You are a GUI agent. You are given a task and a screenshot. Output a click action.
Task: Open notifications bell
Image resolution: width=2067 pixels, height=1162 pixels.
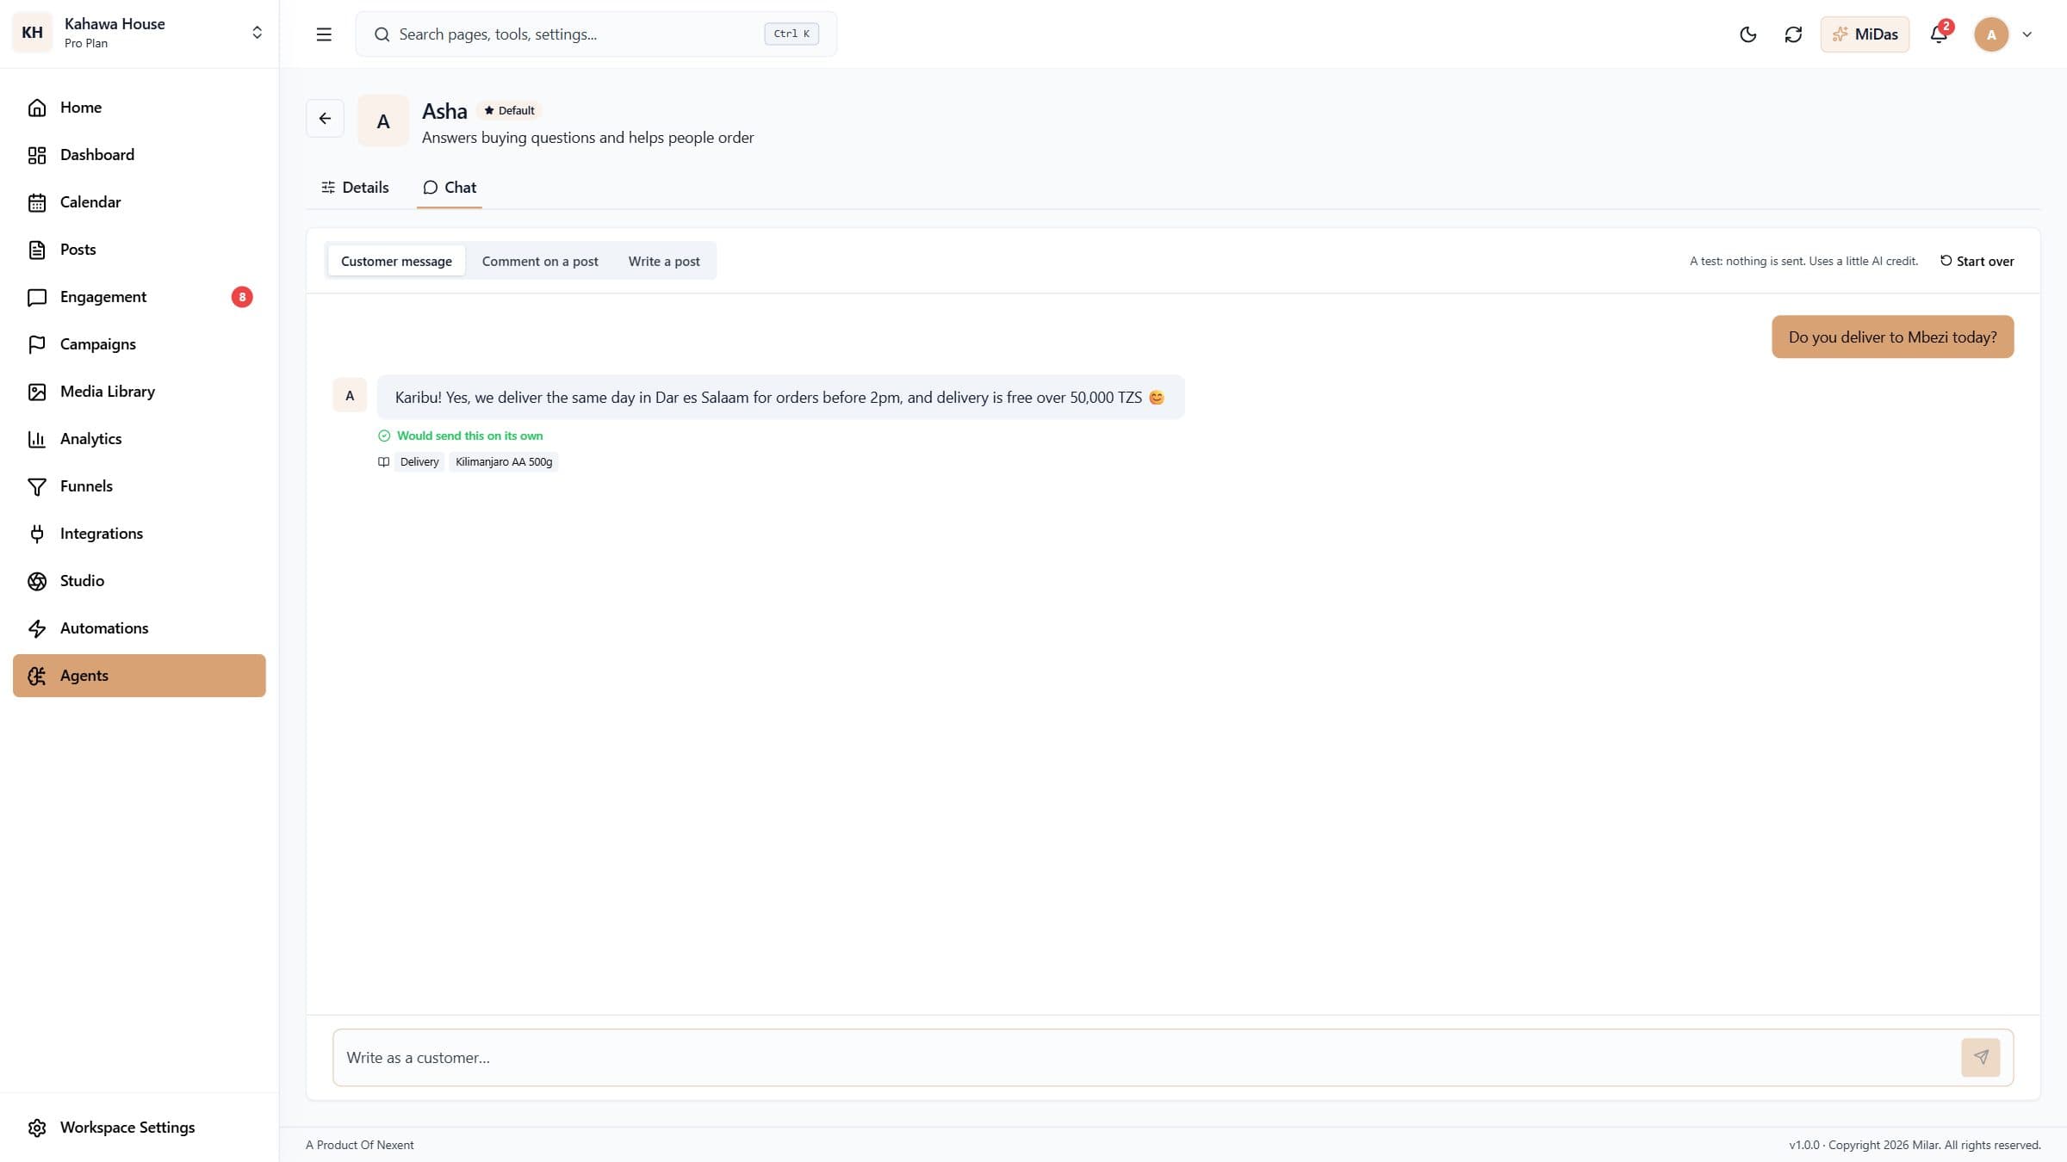pos(1939,34)
